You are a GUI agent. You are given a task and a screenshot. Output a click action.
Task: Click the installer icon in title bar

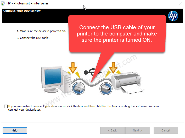pyautogui.click(x=3, y=3)
